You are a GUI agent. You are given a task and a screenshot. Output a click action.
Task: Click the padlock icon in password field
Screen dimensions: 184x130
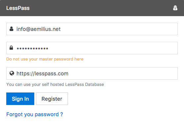[11, 48]
